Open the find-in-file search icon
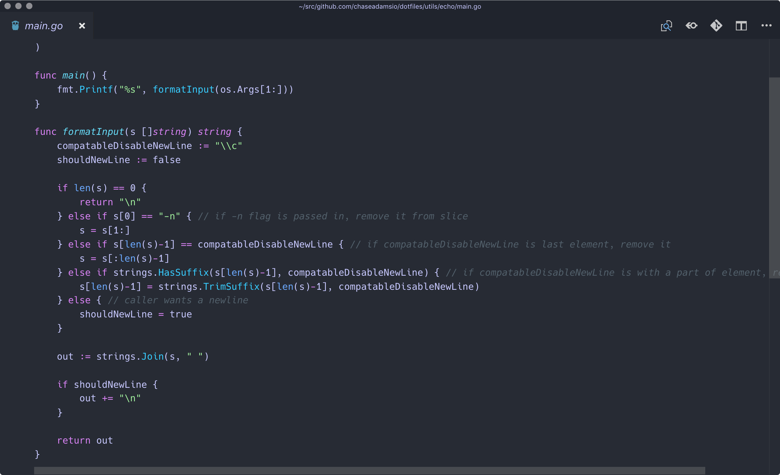780x475 pixels. click(666, 26)
